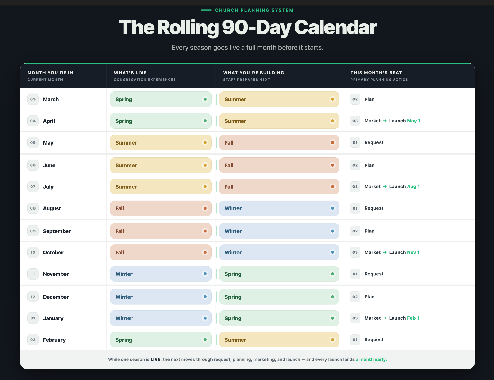The height and width of the screenshot is (380, 494).
Task: Click the building Winter pill in September's row
Action: [x=279, y=231]
